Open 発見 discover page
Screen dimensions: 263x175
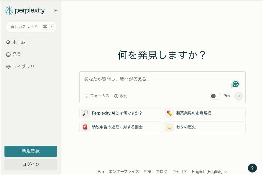tap(14, 54)
